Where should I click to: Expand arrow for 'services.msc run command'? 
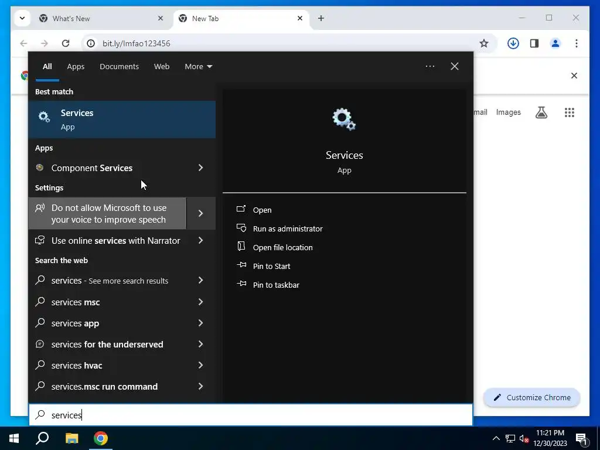point(201,386)
